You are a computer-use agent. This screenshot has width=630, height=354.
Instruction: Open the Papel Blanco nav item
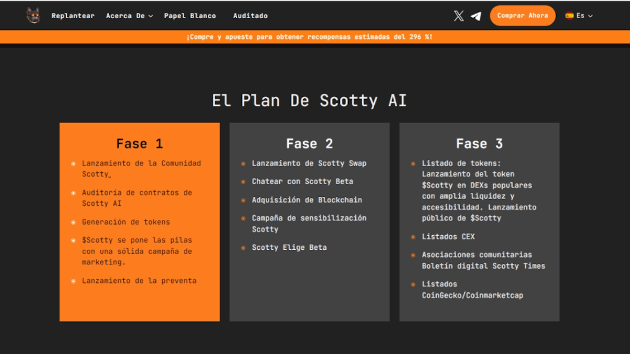(x=190, y=16)
